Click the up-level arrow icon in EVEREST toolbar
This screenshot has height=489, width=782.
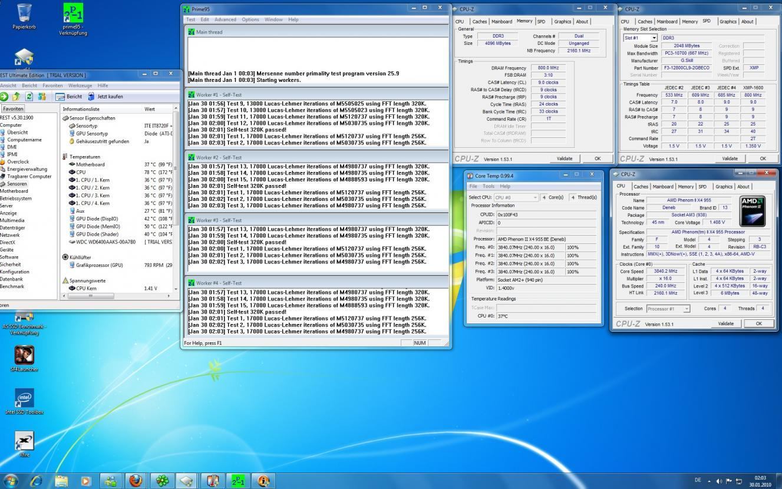pyautogui.click(x=16, y=97)
